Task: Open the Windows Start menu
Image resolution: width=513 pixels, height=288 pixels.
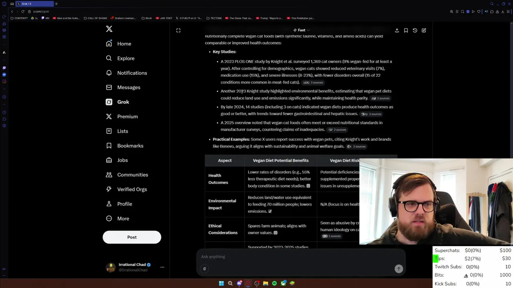Action: (221, 283)
